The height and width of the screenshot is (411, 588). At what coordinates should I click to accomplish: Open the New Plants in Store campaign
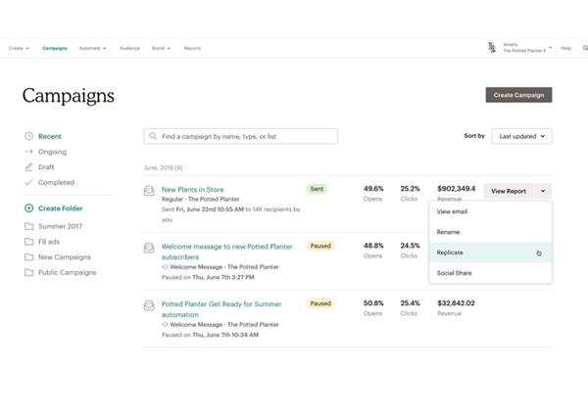[x=192, y=190]
